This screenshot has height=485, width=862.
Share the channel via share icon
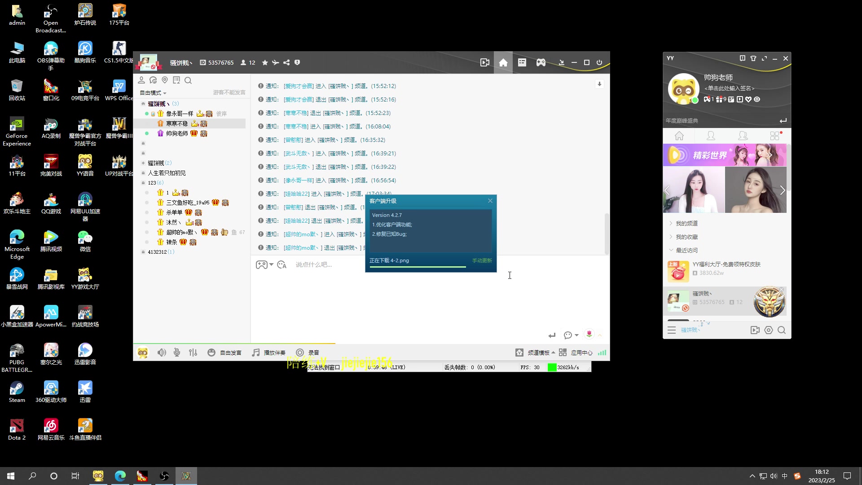pyautogui.click(x=286, y=62)
